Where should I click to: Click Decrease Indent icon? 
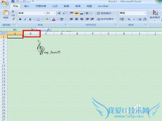pyautogui.click(x=87, y=19)
